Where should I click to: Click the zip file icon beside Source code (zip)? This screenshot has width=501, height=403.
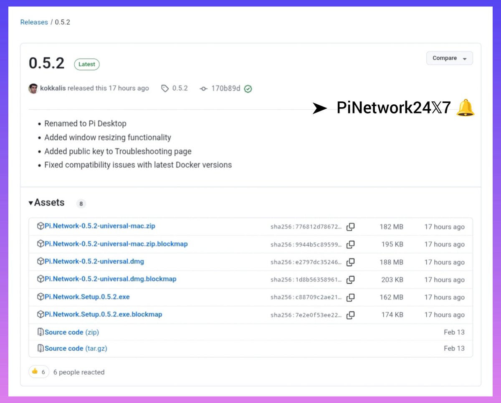point(40,332)
